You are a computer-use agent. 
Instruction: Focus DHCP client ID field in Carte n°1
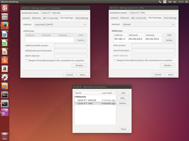point(71,56)
